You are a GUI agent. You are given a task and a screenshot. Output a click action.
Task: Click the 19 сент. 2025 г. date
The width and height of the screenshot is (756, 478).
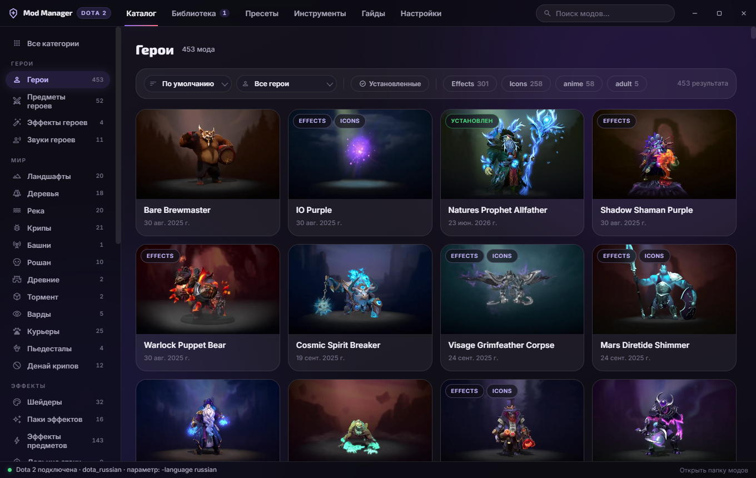[320, 358]
